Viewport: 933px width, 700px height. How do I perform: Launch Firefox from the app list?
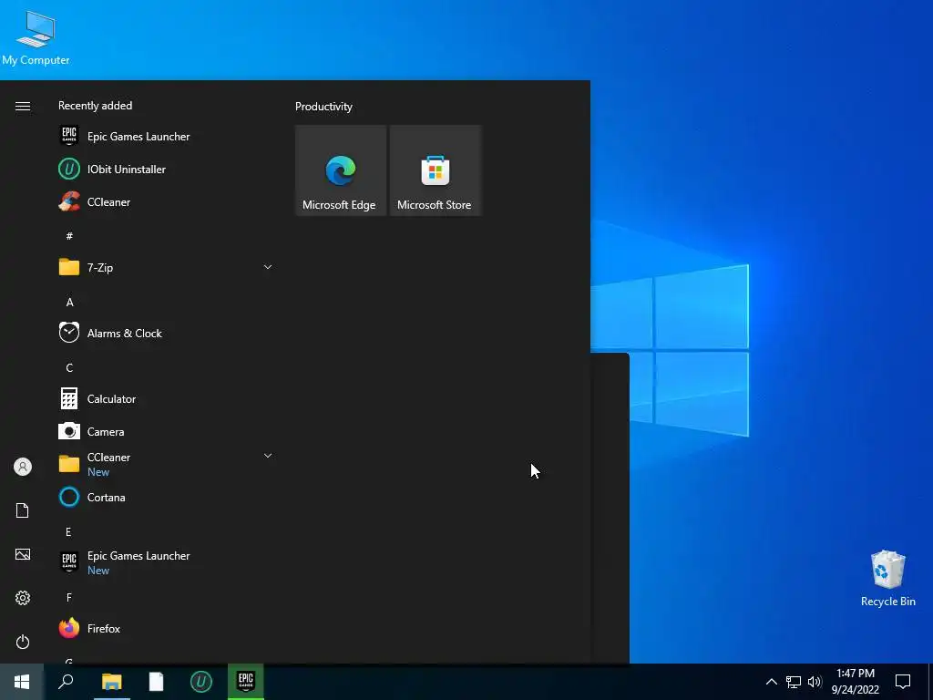click(166, 628)
